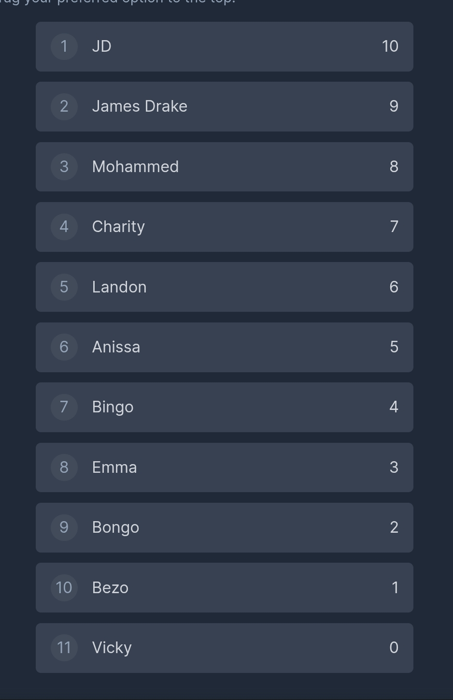Click on the Bongo option name
Viewport: 453px width, 700px height.
point(115,527)
